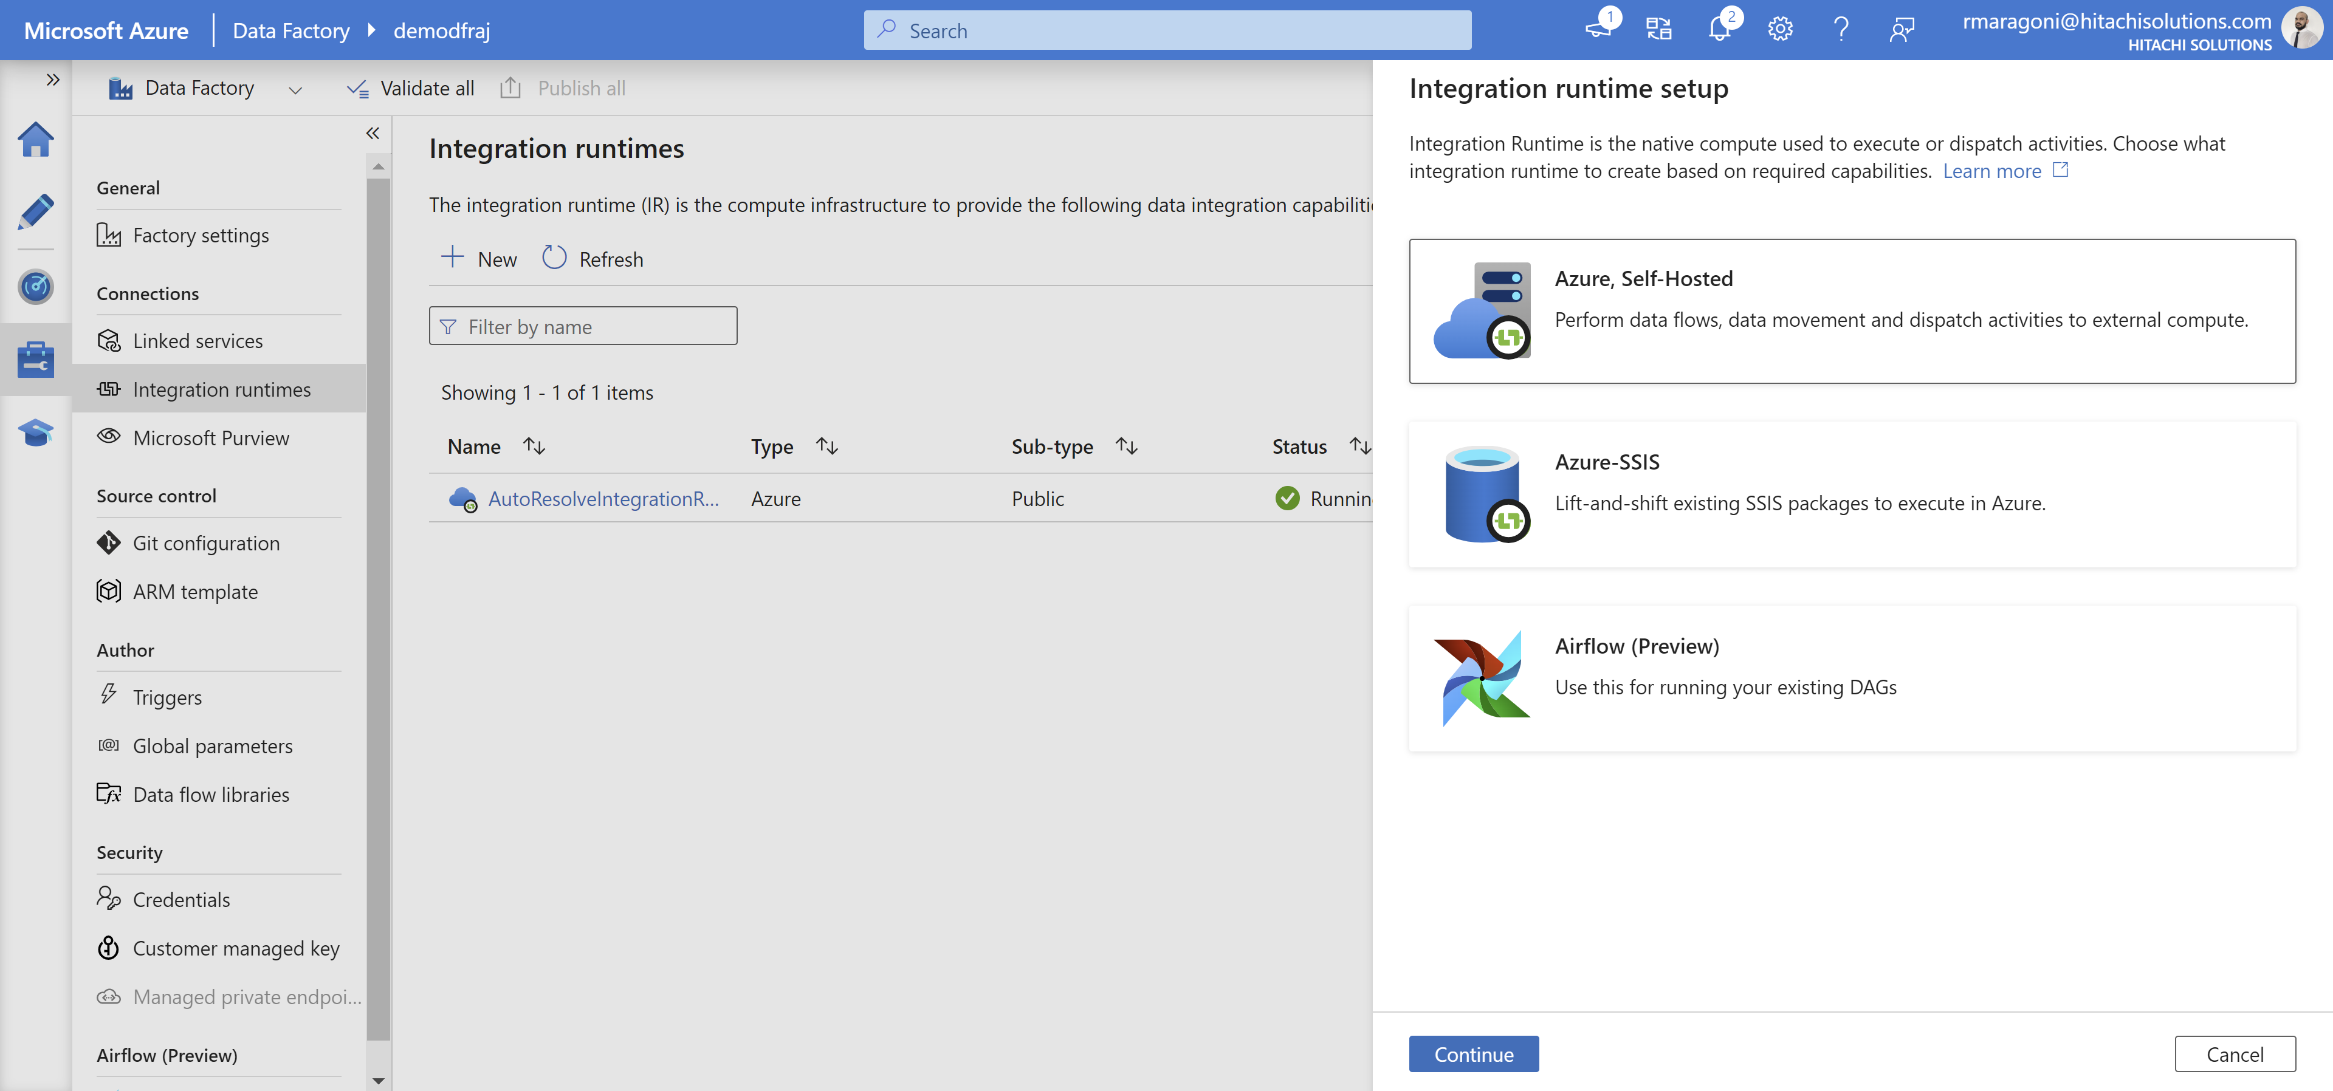This screenshot has width=2333, height=1091.
Task: Open the help question mark icon
Action: (1840, 29)
